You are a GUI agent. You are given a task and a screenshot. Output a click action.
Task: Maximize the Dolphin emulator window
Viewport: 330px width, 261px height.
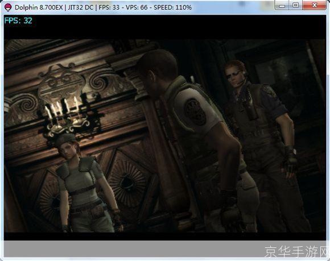click(x=295, y=5)
